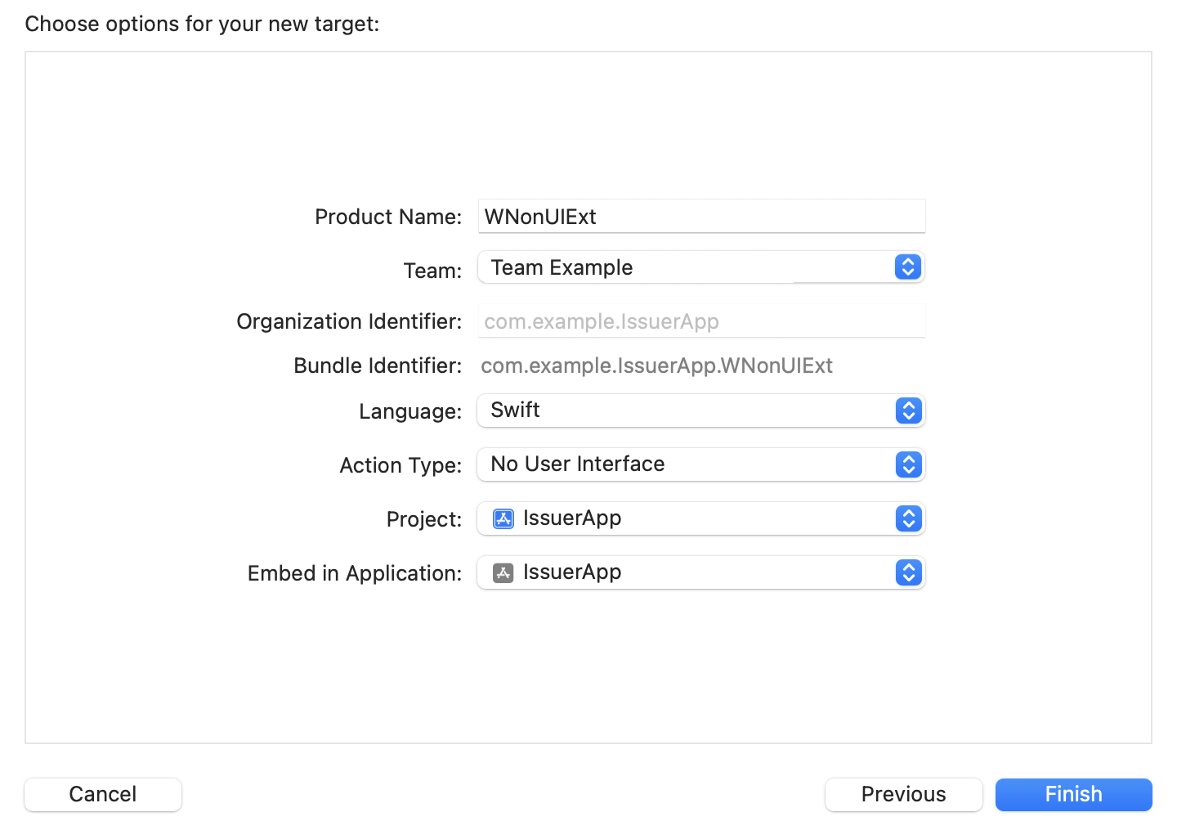Click the Language label
Screen dimensions: 1177x839
coord(410,411)
